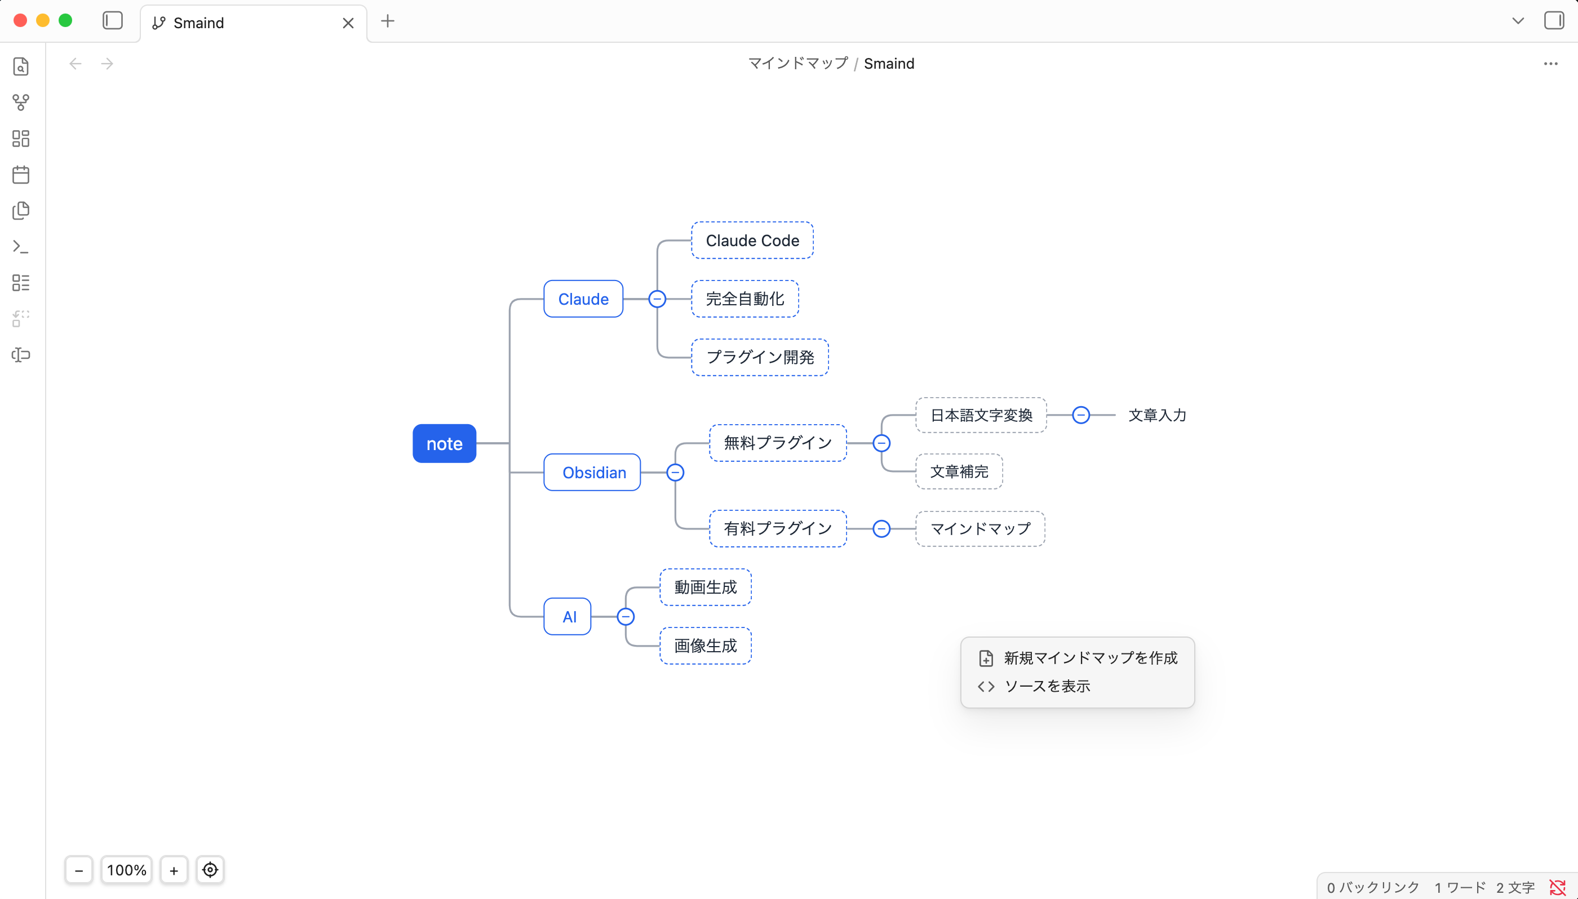Choose ソースを表示 from context menu
Screen dimensions: 1578x899
click(1078, 686)
